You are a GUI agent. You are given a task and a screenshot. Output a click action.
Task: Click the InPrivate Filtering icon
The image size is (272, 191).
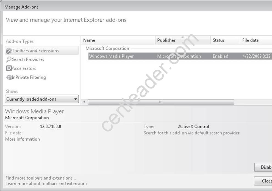9,77
